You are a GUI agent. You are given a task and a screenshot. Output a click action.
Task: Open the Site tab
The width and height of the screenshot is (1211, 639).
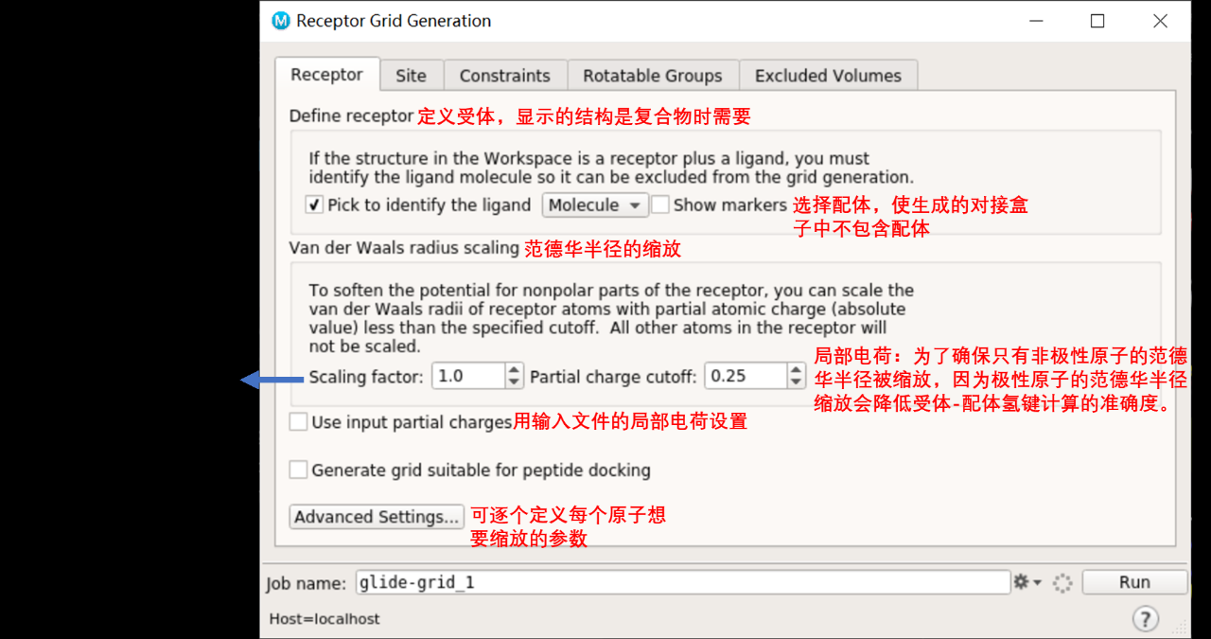point(411,76)
